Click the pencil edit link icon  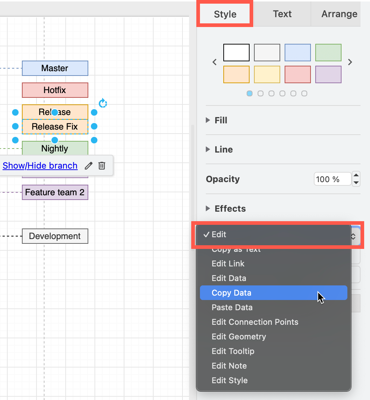(x=88, y=166)
